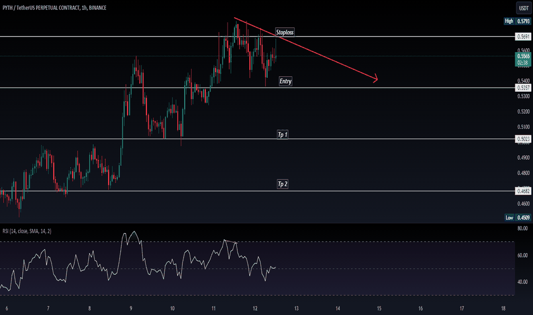Screen dimensions: 533x315
Task: Click date 9 on time axis
Action: (131, 309)
